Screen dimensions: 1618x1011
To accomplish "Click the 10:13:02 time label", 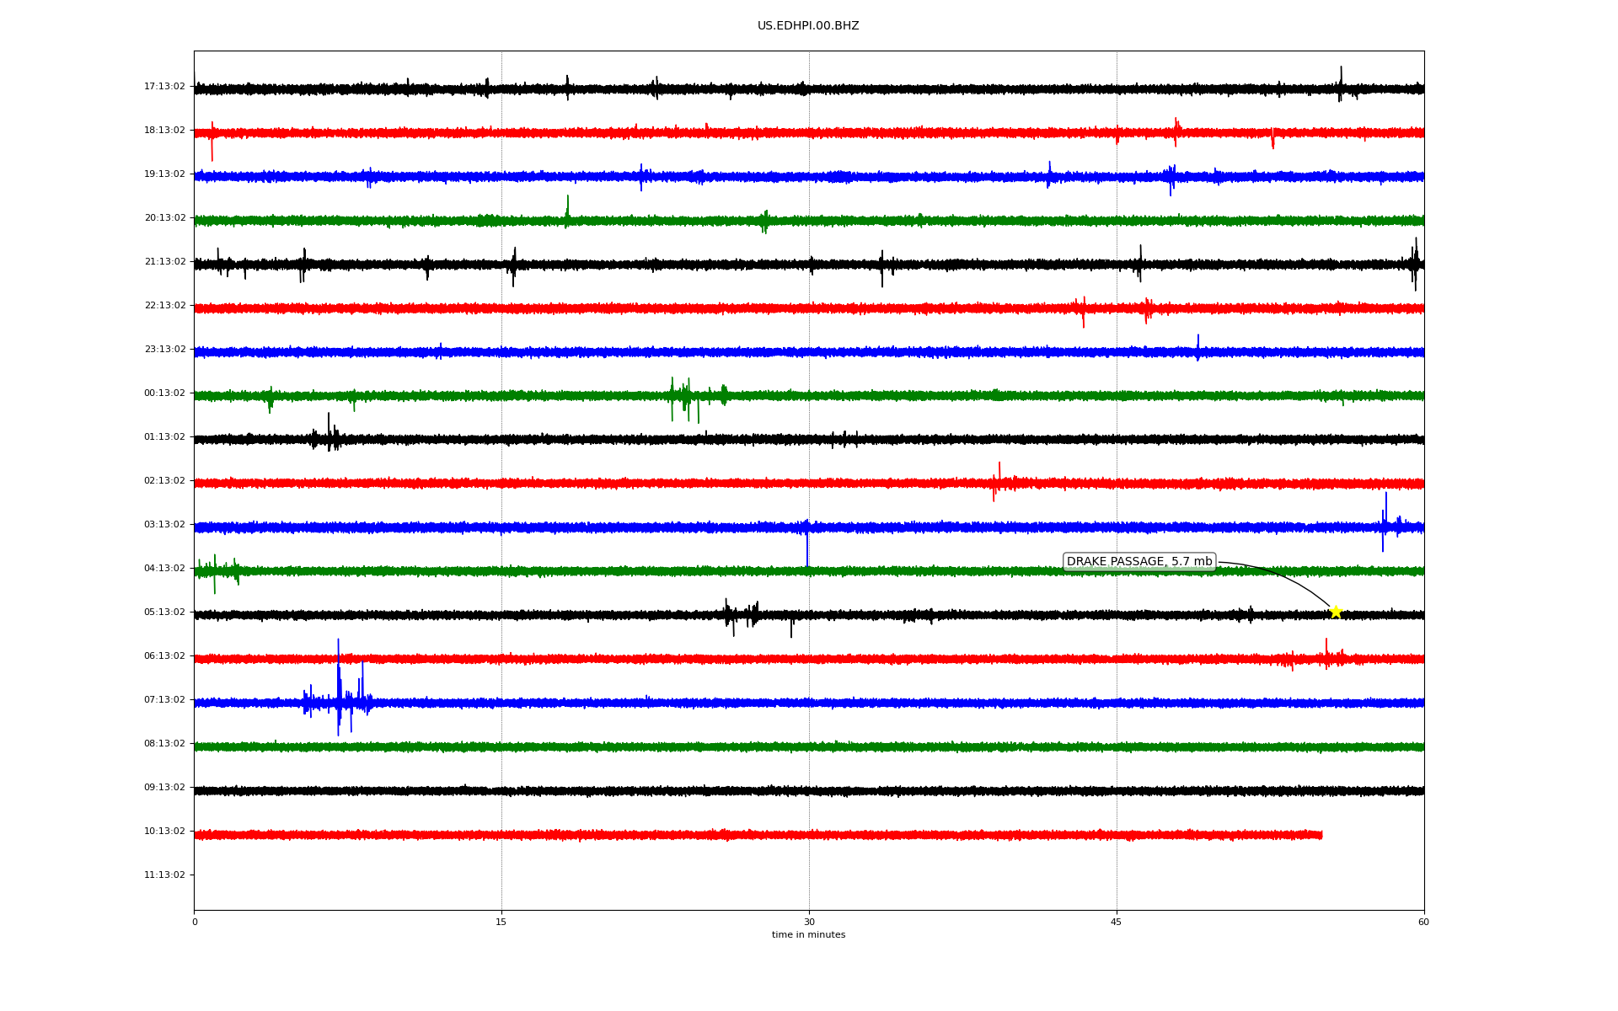I will (164, 831).
